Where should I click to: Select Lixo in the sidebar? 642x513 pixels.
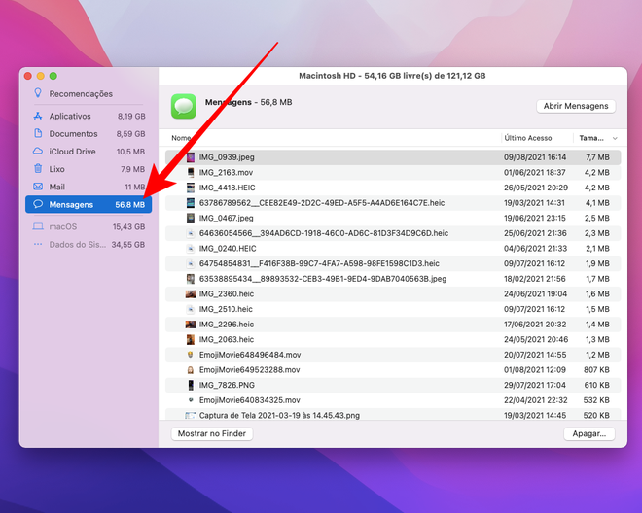click(x=89, y=168)
